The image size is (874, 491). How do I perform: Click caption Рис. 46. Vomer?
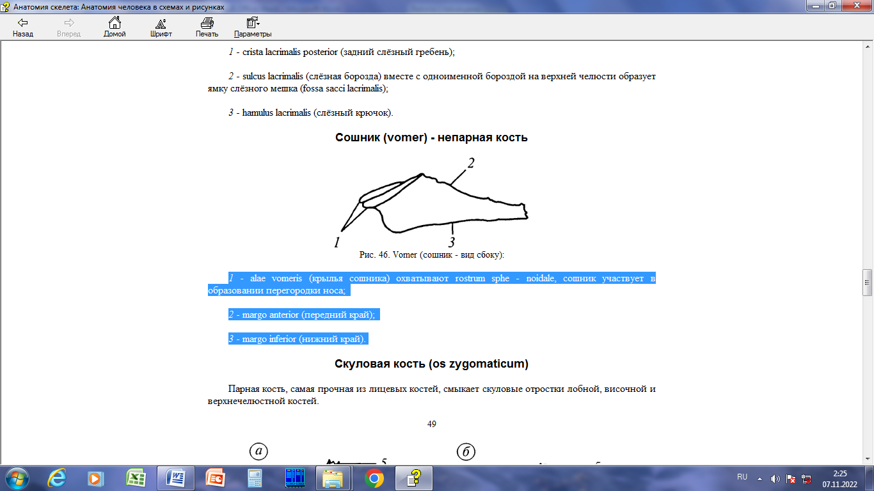432,254
